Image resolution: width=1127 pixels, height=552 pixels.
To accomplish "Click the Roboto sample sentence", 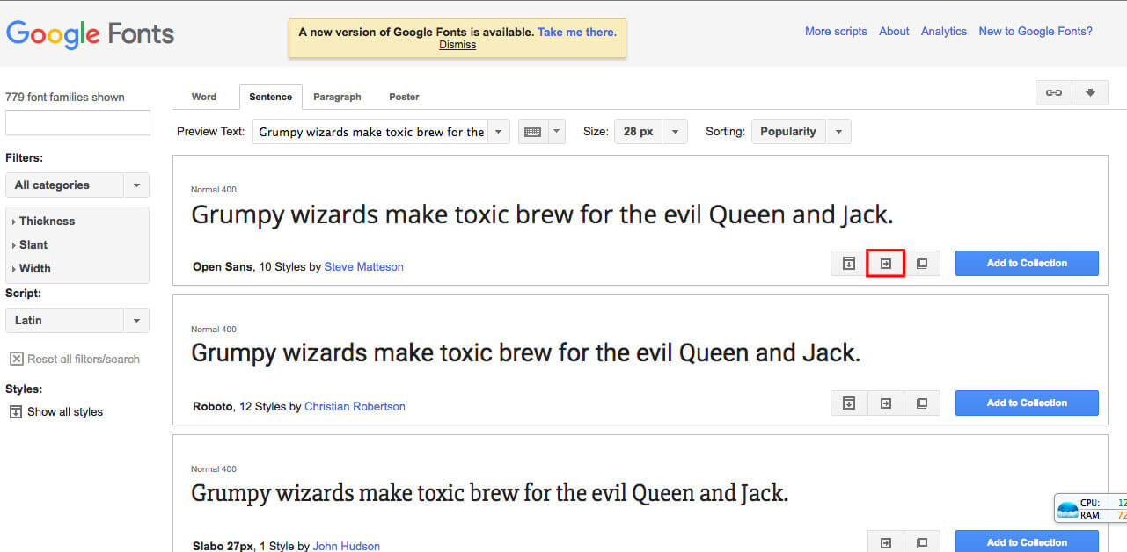I will (x=525, y=354).
